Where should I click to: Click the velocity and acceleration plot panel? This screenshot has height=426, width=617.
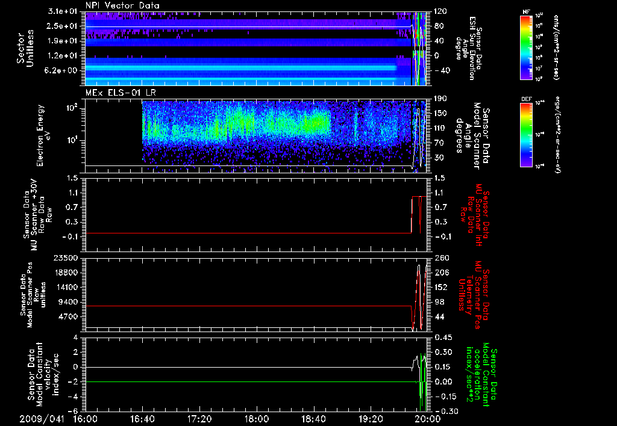[256, 374]
